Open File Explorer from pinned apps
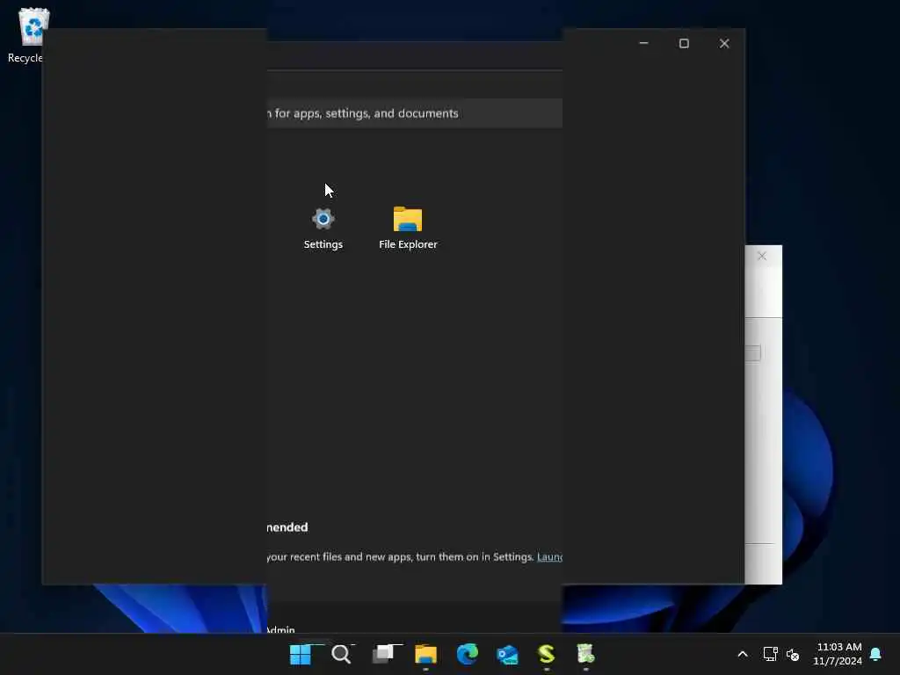 (x=408, y=229)
